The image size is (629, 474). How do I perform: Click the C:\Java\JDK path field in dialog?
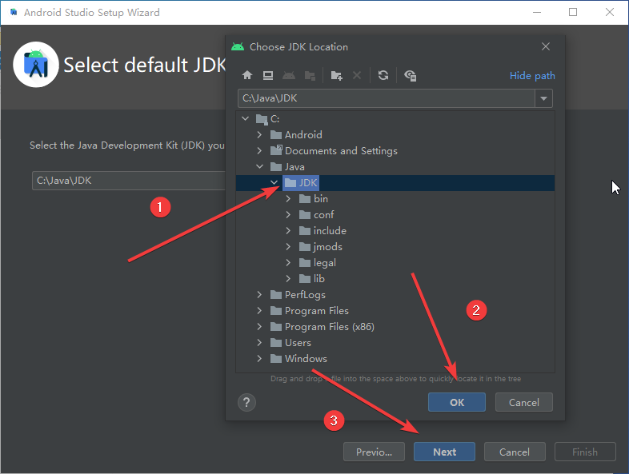(387, 98)
